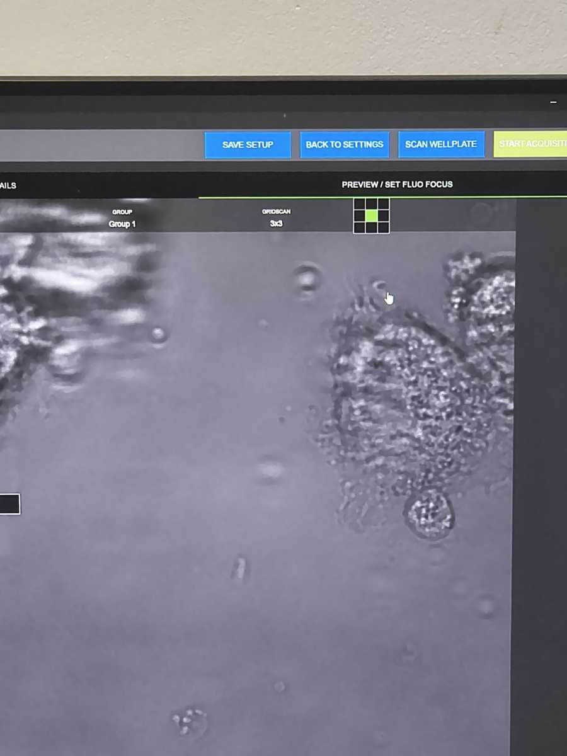The image size is (567, 756).
Task: Click the round cell below large cluster
Action: tap(430, 513)
